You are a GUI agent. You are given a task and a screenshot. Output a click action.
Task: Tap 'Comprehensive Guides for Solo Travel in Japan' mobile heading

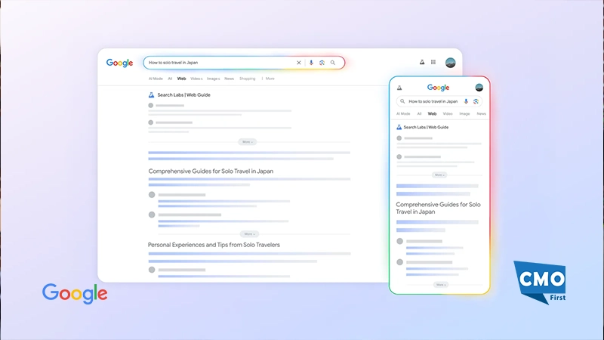coord(439,209)
